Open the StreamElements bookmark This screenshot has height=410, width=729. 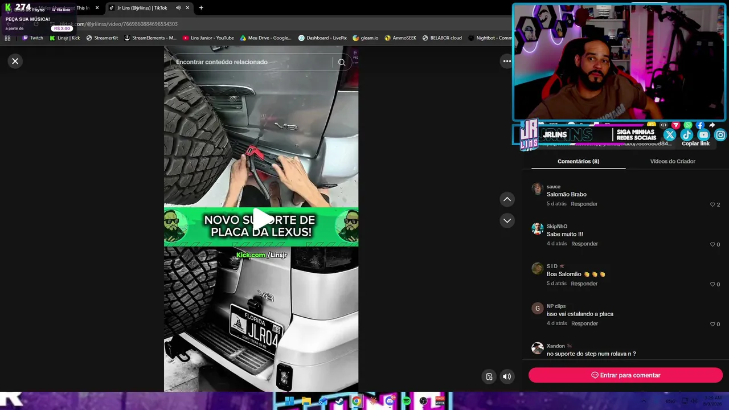click(x=150, y=38)
